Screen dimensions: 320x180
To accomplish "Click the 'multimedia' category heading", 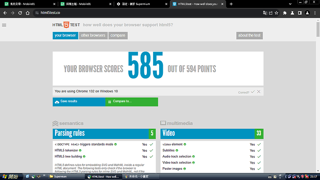I will [x=176, y=123].
